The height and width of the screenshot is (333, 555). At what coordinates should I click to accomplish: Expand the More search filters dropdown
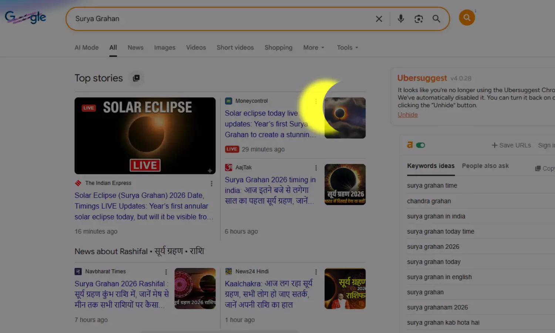pyautogui.click(x=313, y=48)
